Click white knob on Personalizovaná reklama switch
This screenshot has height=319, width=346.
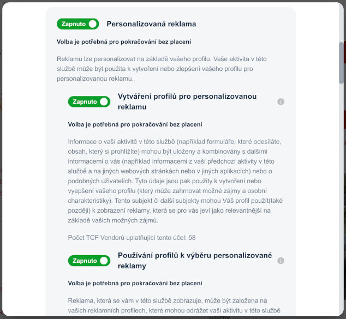click(93, 24)
